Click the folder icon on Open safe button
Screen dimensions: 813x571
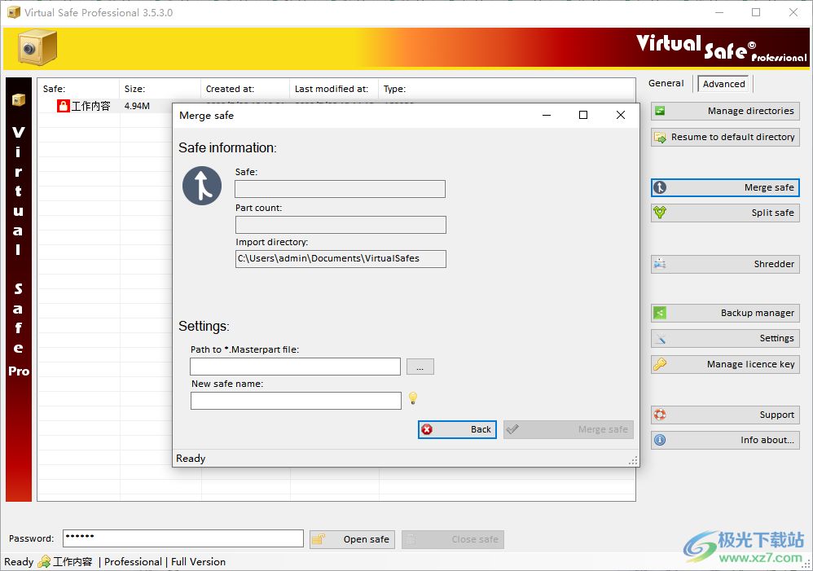click(319, 539)
